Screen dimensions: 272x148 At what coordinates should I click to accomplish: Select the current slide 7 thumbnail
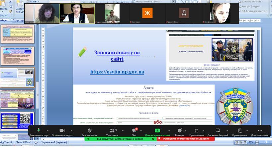(17, 77)
